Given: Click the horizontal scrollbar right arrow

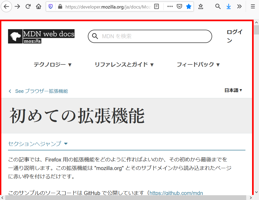Looking at the screenshot, I should click(x=251, y=198).
